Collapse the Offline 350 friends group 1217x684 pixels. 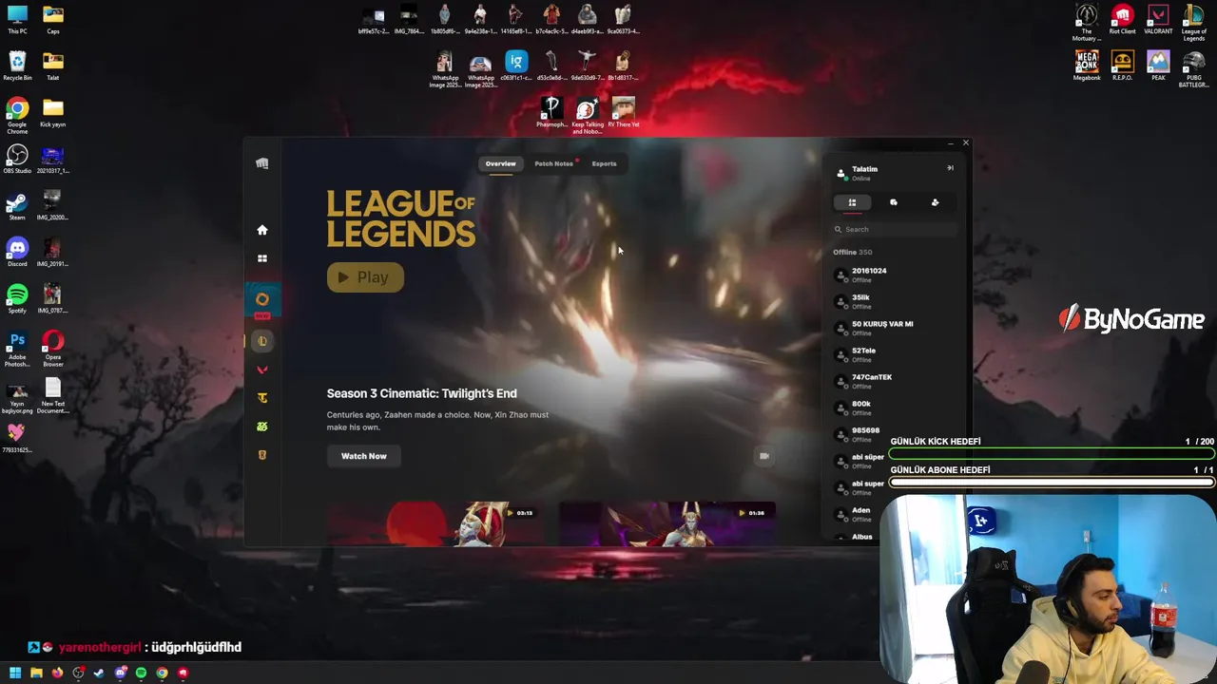point(853,252)
